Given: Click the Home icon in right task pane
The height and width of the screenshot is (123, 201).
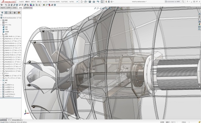Looking at the screenshot, I should [x=199, y=14].
